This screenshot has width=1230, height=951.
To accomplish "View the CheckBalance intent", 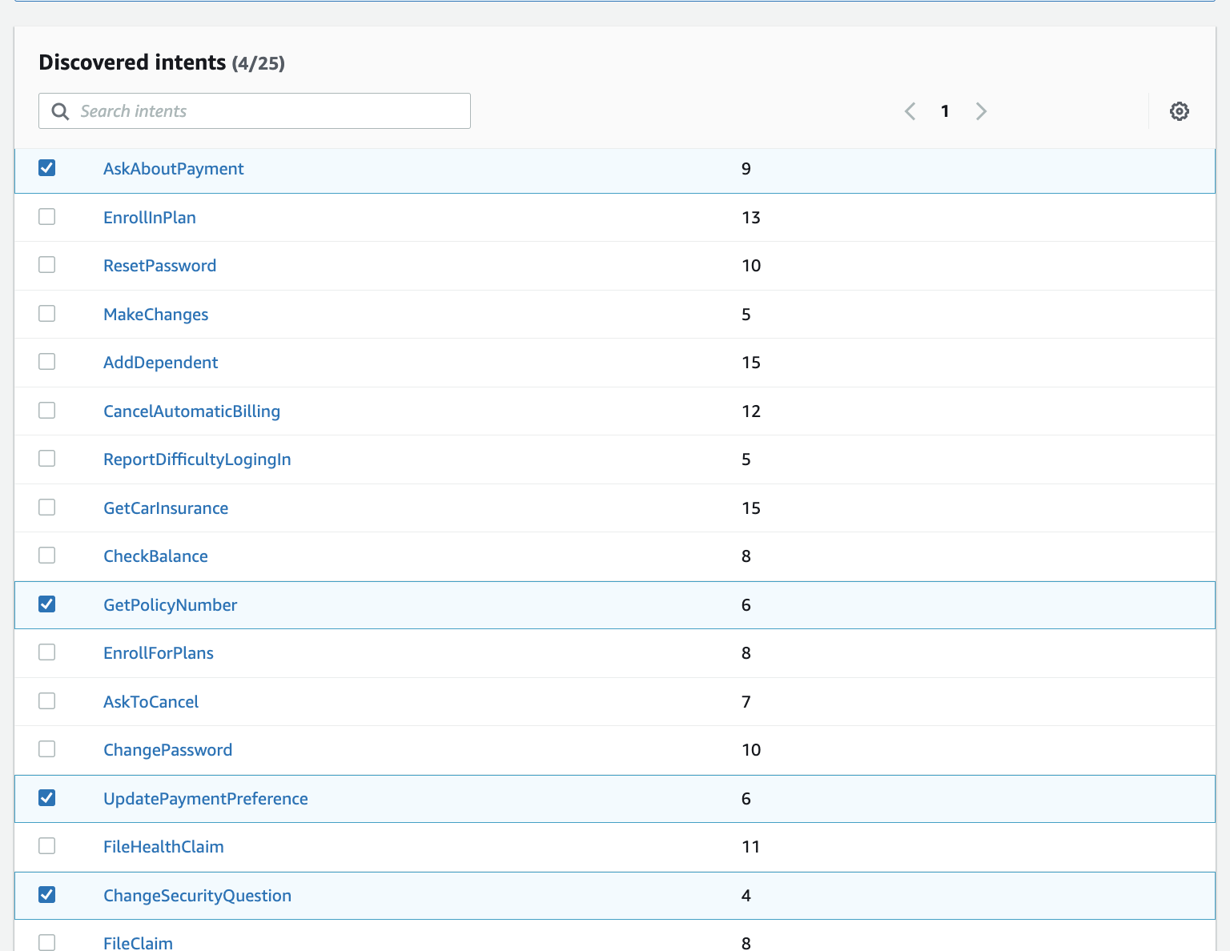I will (155, 556).
